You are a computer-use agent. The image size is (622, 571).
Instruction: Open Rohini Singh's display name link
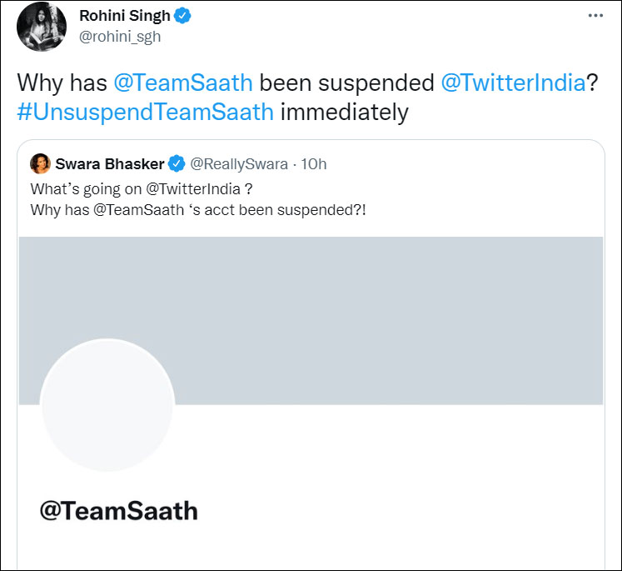point(123,17)
